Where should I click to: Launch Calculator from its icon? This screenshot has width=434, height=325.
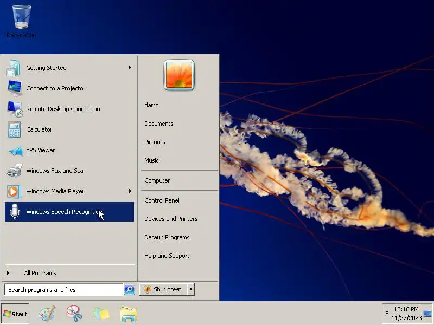click(x=15, y=129)
